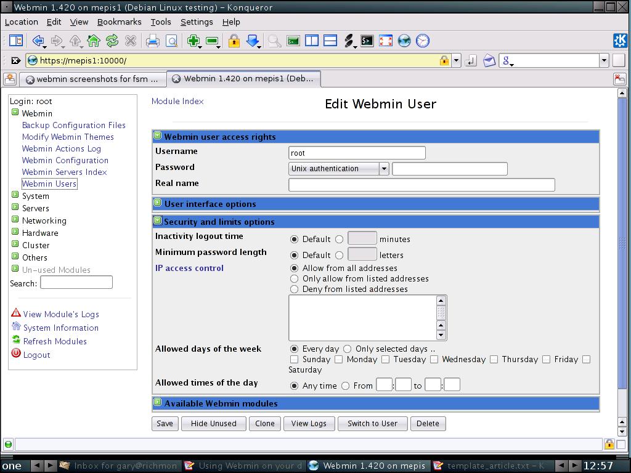The width and height of the screenshot is (631, 473).
Task: Switch to webmin screenshots for fsm tab
Action: point(92,79)
